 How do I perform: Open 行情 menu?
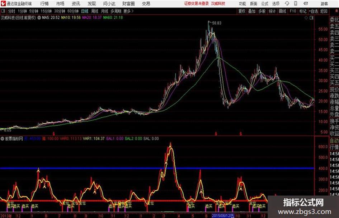point(44,4)
